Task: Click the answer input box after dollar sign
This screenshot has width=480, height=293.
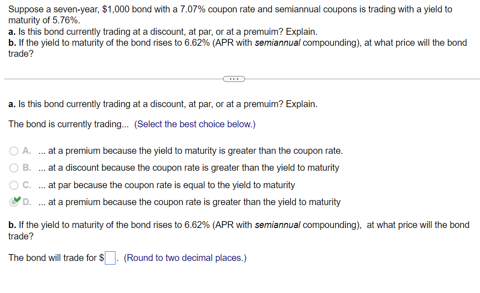Action: (109, 257)
